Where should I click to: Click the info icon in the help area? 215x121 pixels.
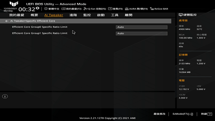pyautogui.click(x=5, y=96)
